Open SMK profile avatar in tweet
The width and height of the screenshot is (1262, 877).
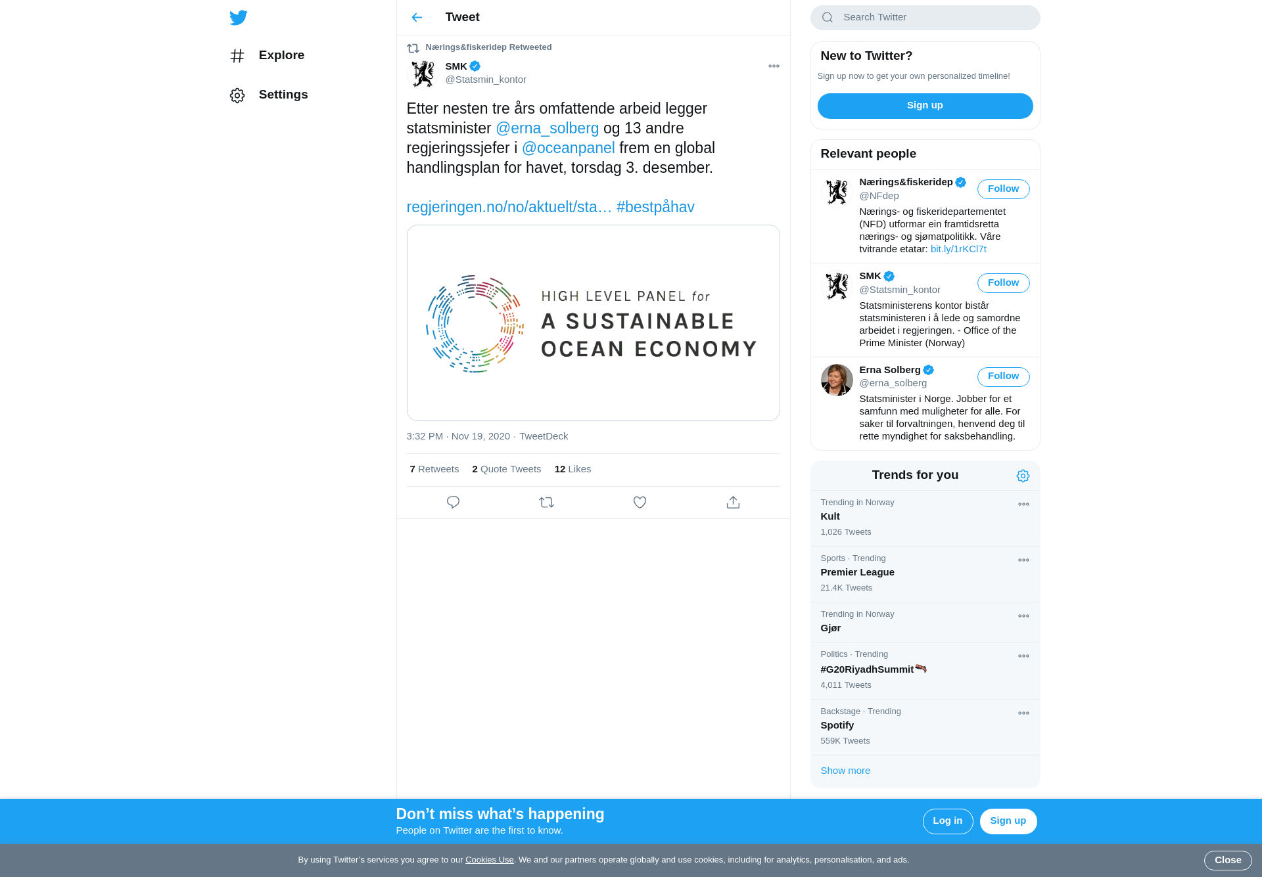423,73
